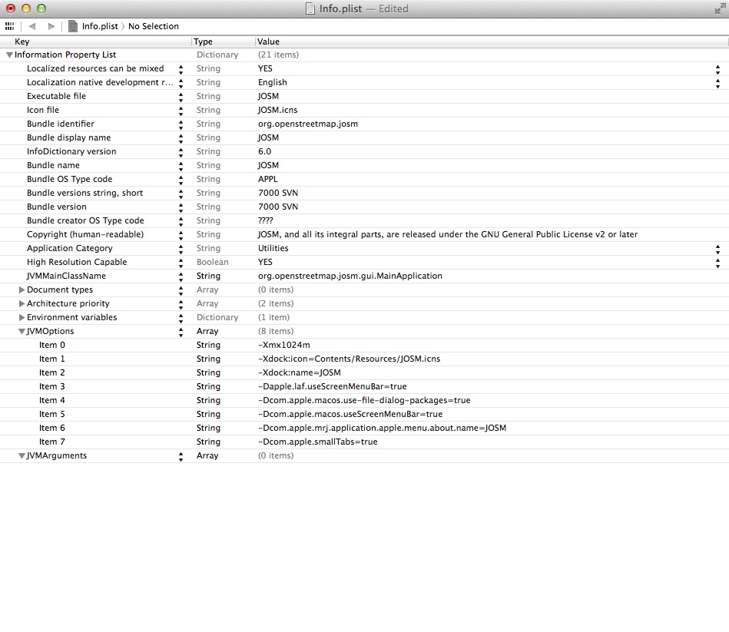Collapse the JVMOptions array

click(x=22, y=331)
